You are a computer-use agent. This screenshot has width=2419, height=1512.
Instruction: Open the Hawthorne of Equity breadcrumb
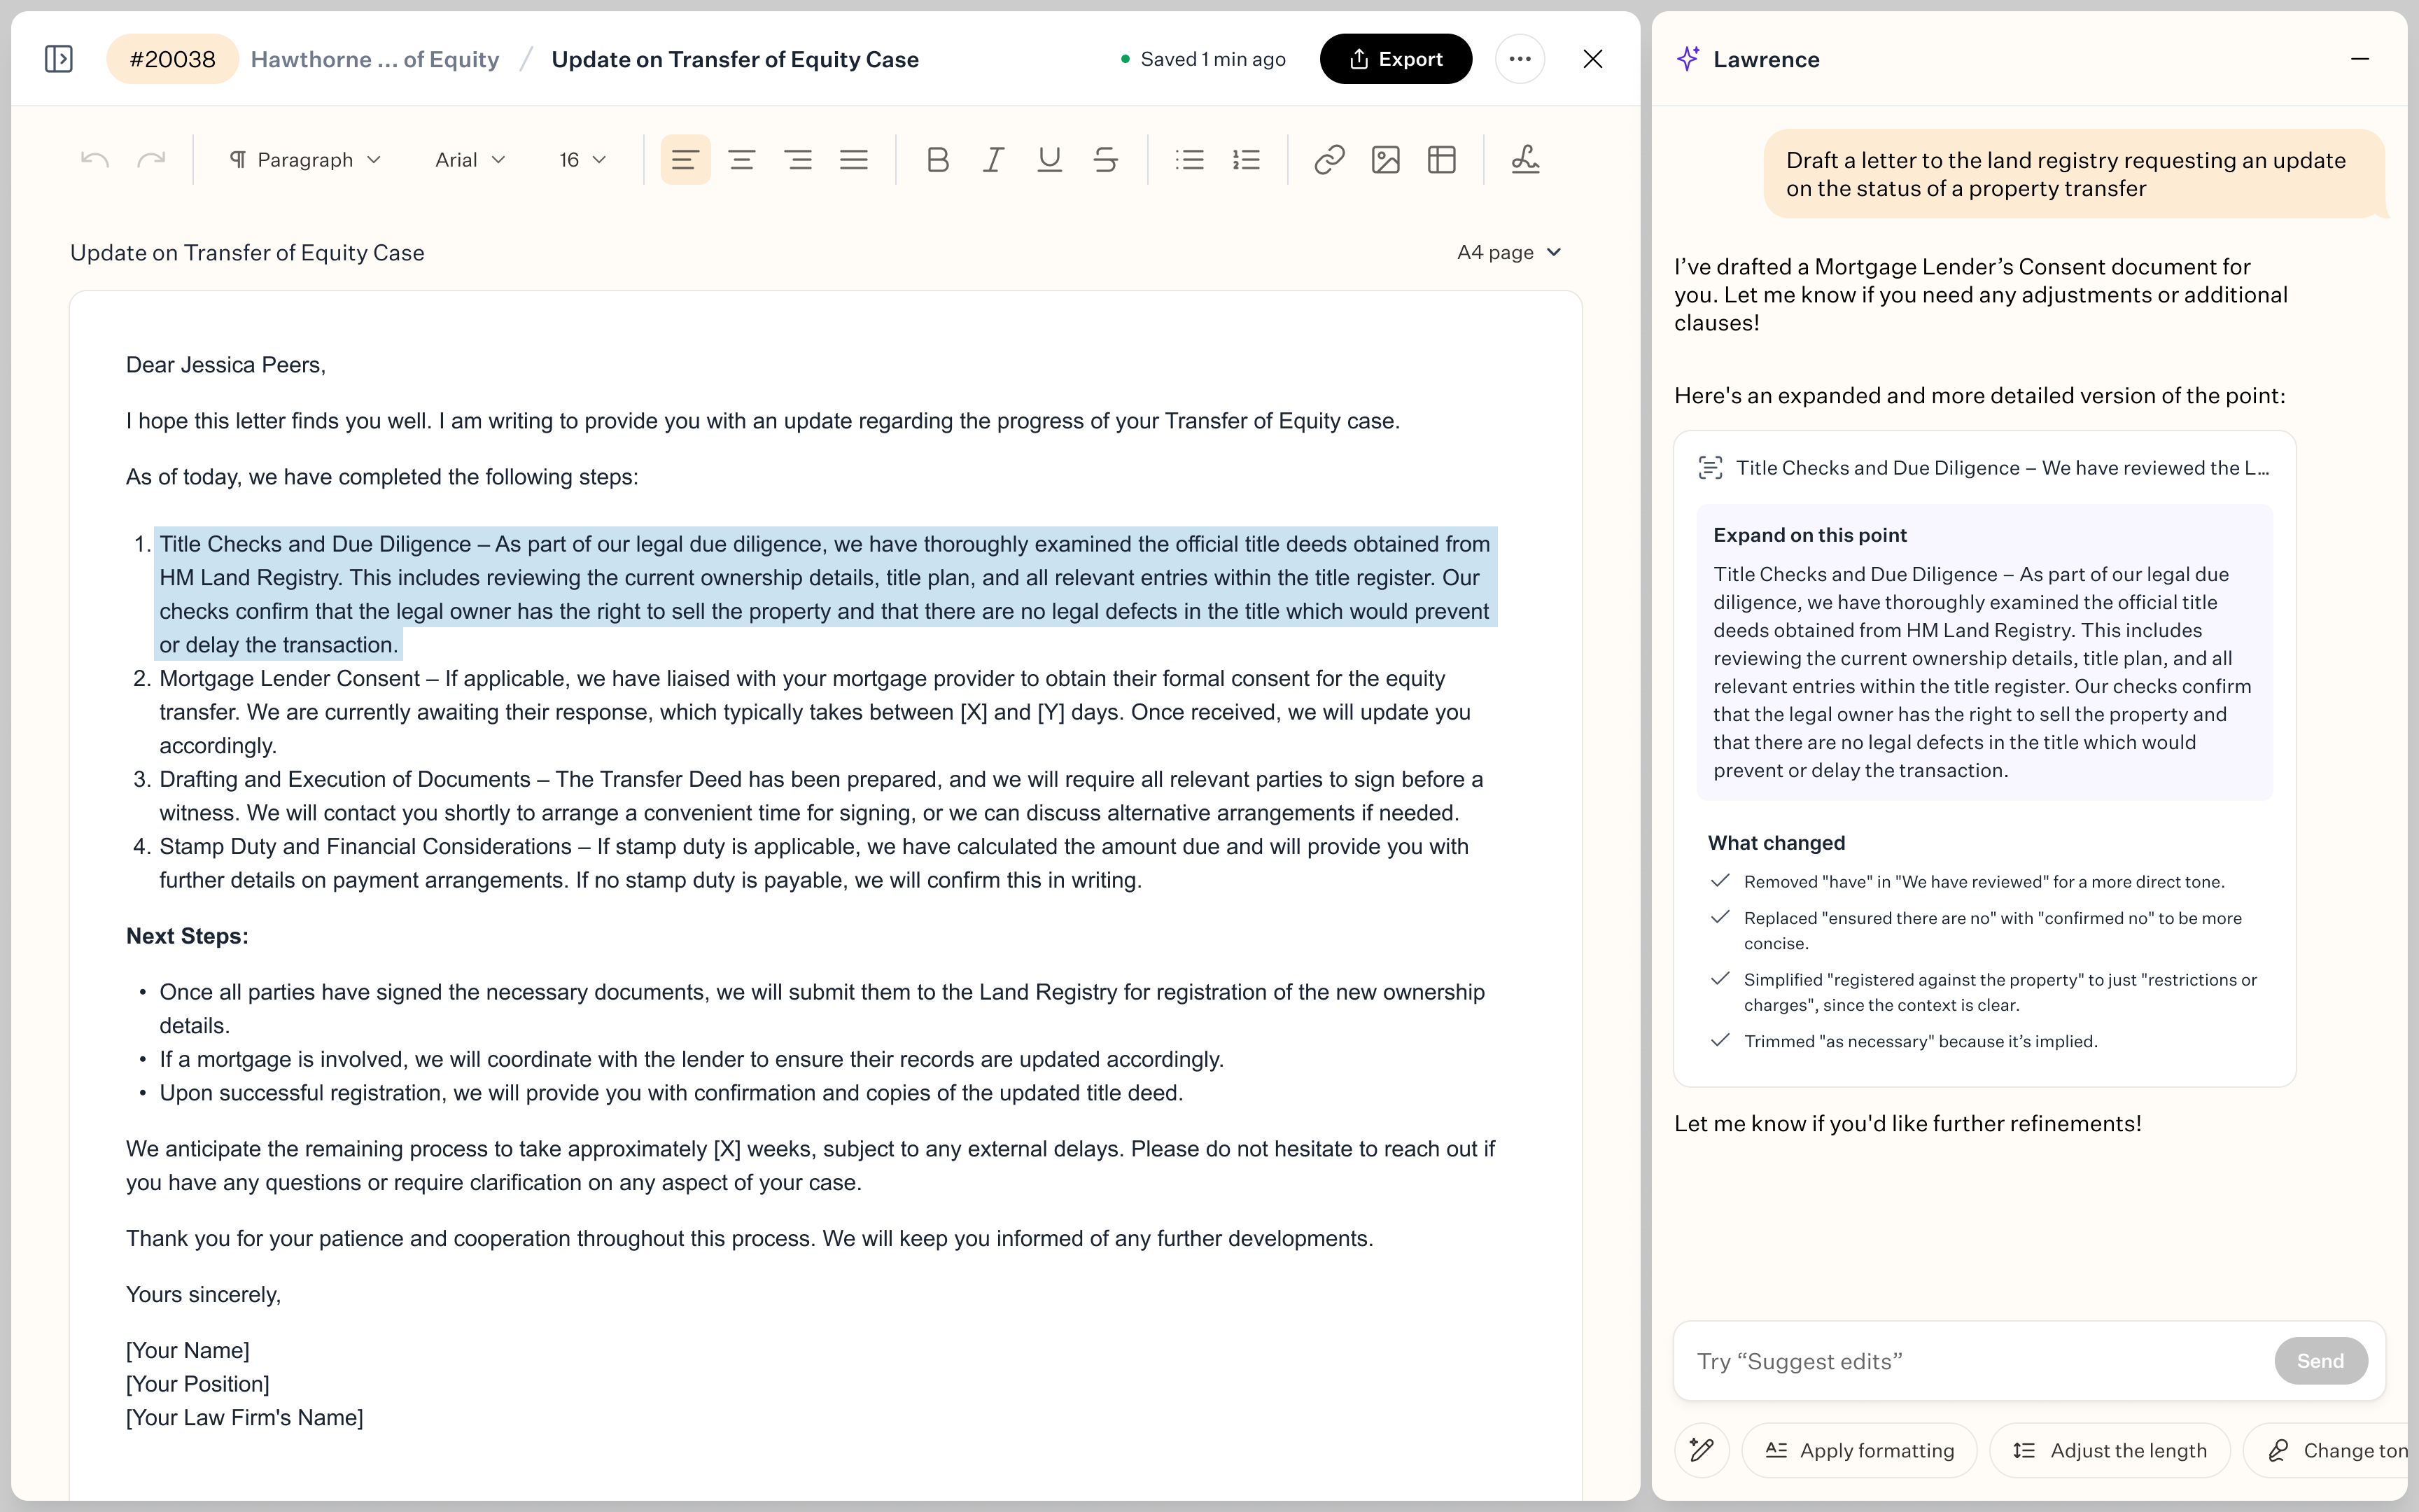[375, 59]
